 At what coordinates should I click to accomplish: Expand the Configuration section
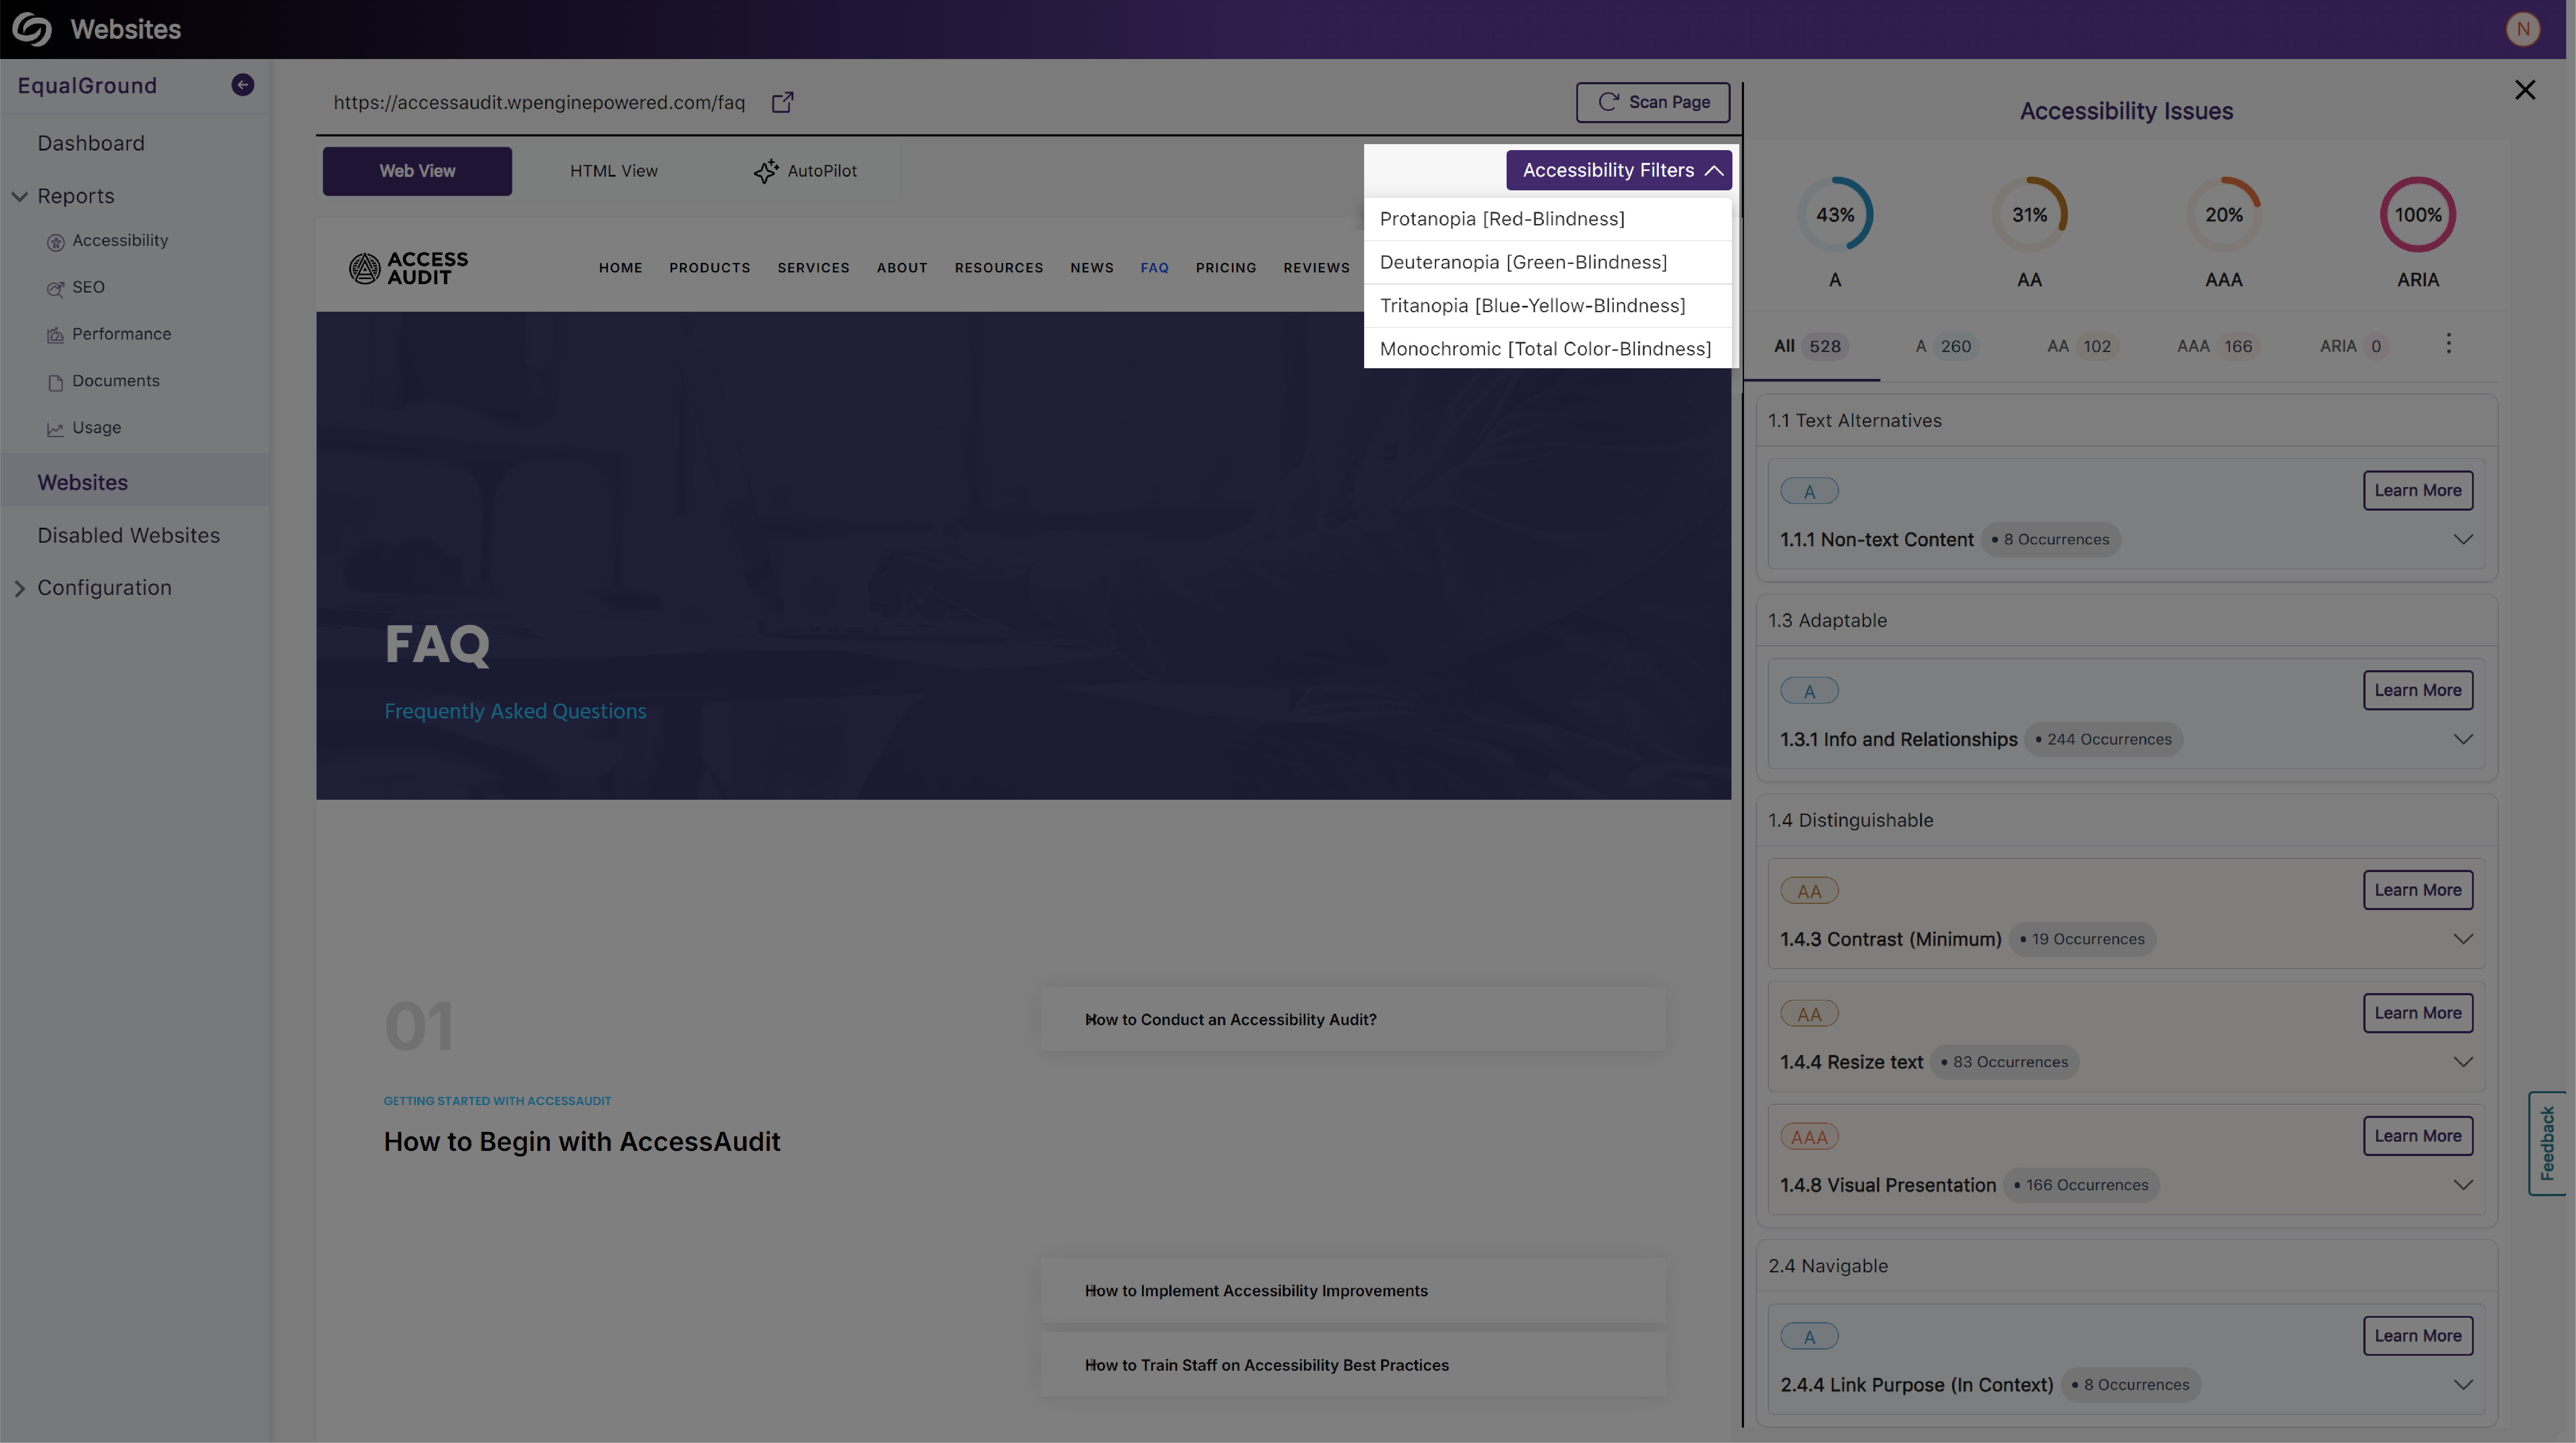coord(19,588)
